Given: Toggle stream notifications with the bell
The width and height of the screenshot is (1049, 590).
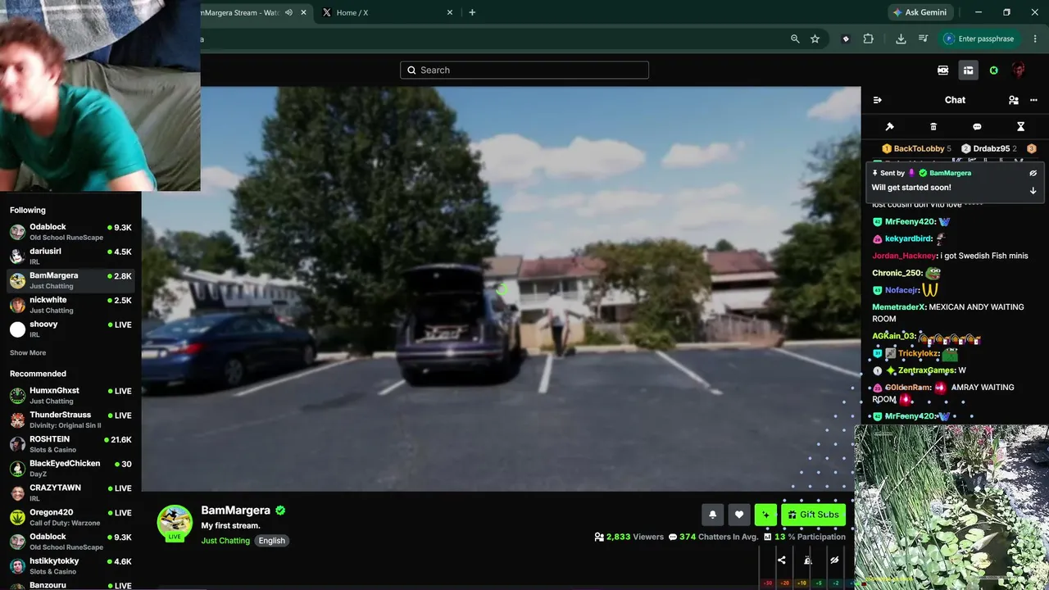Looking at the screenshot, I should (x=713, y=515).
